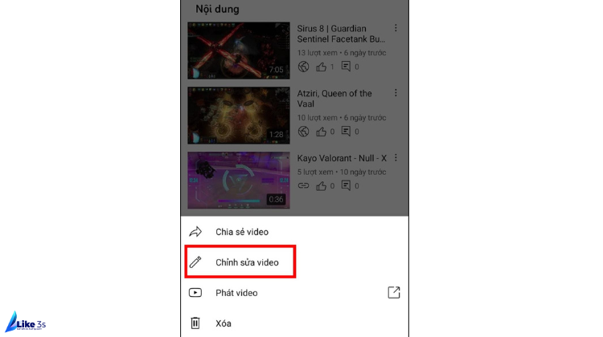Click the share arrow icon

(x=195, y=232)
